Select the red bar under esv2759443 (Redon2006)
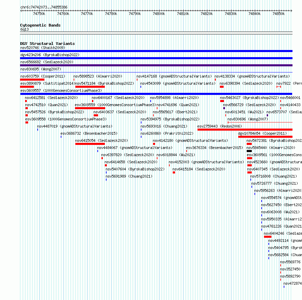This screenshot has height=300, width=302. click(245, 130)
